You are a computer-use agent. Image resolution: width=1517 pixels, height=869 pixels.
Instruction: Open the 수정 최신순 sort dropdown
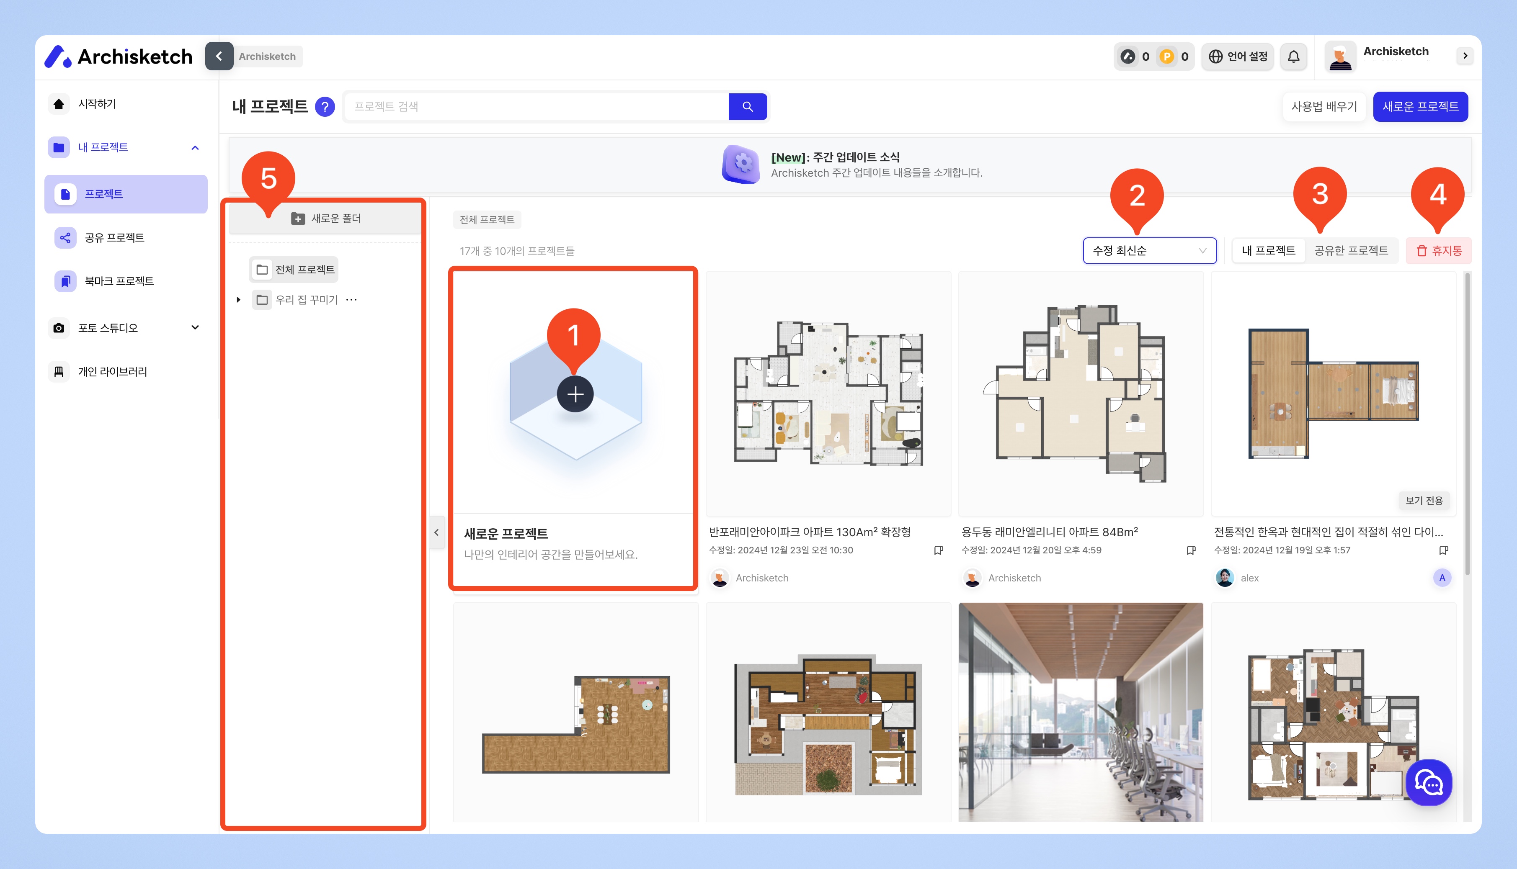(x=1149, y=251)
